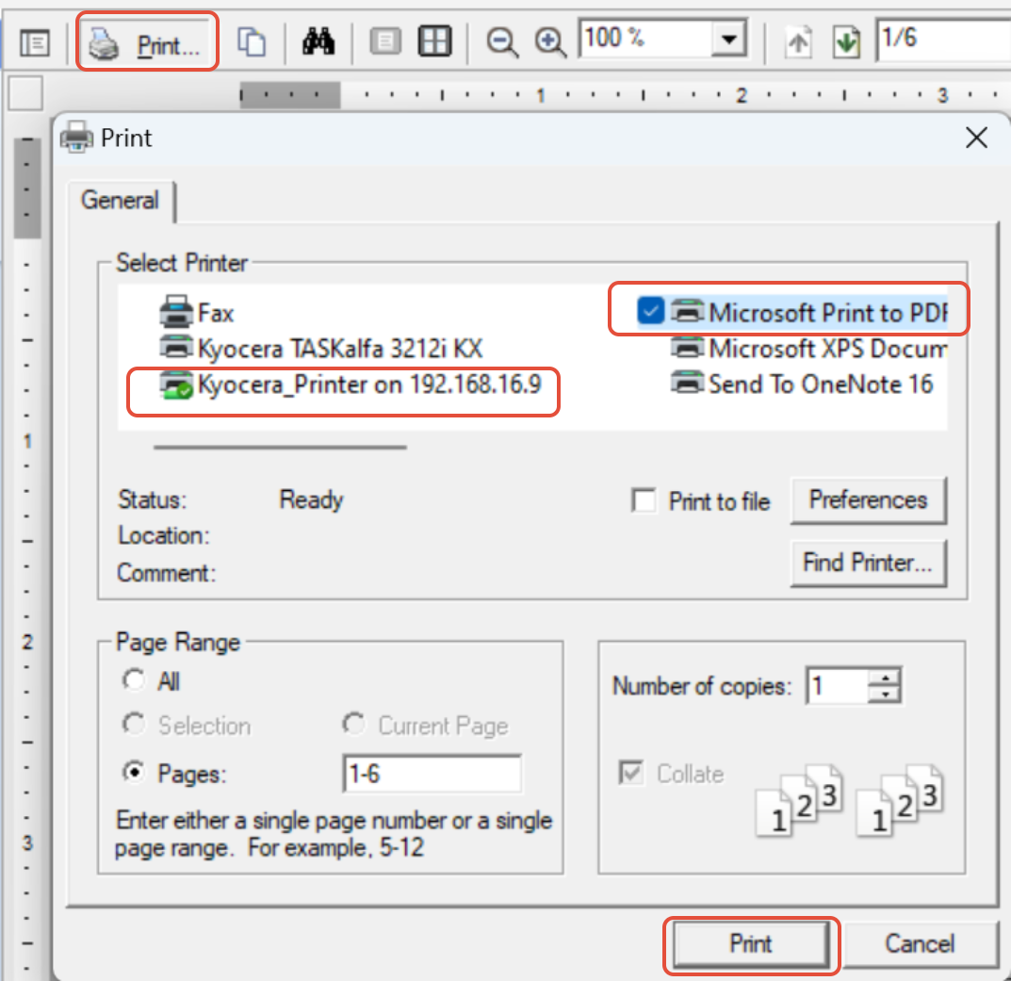Click the zoom out magnifier icon
This screenshot has height=981, width=1011.
(501, 42)
